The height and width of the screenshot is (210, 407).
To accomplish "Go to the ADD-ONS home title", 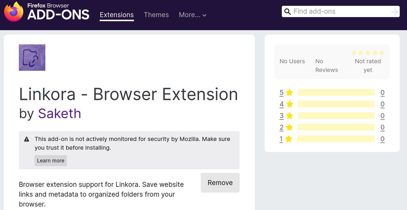I will tap(58, 15).
